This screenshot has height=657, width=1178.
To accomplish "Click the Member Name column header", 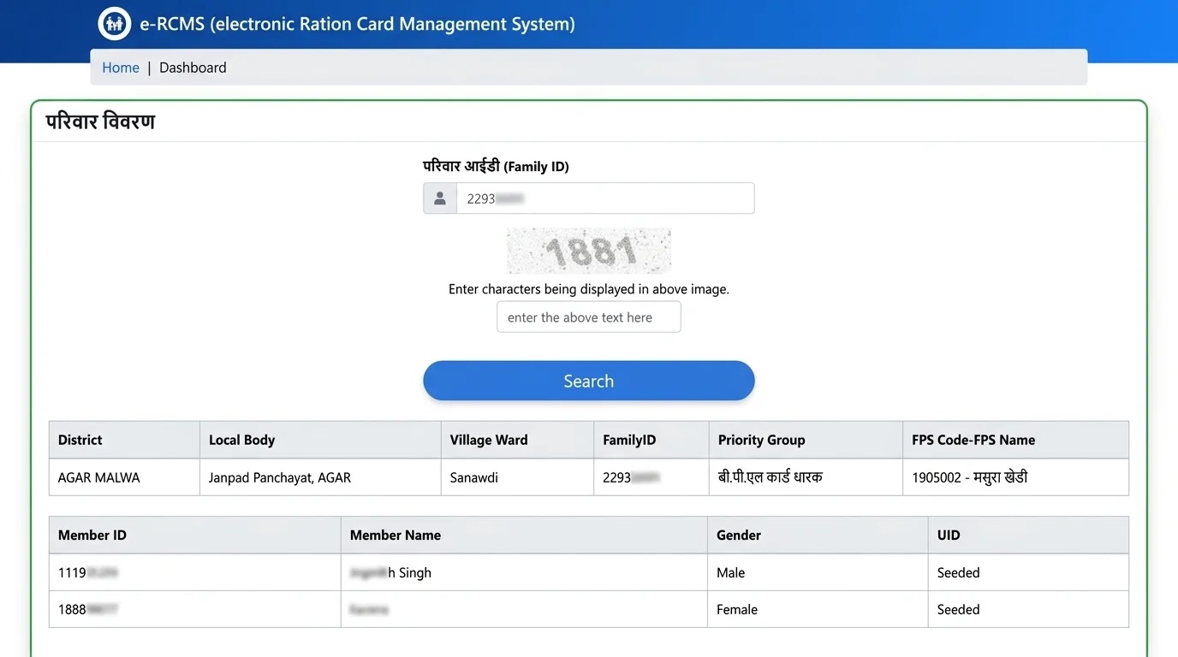I will coord(524,535).
